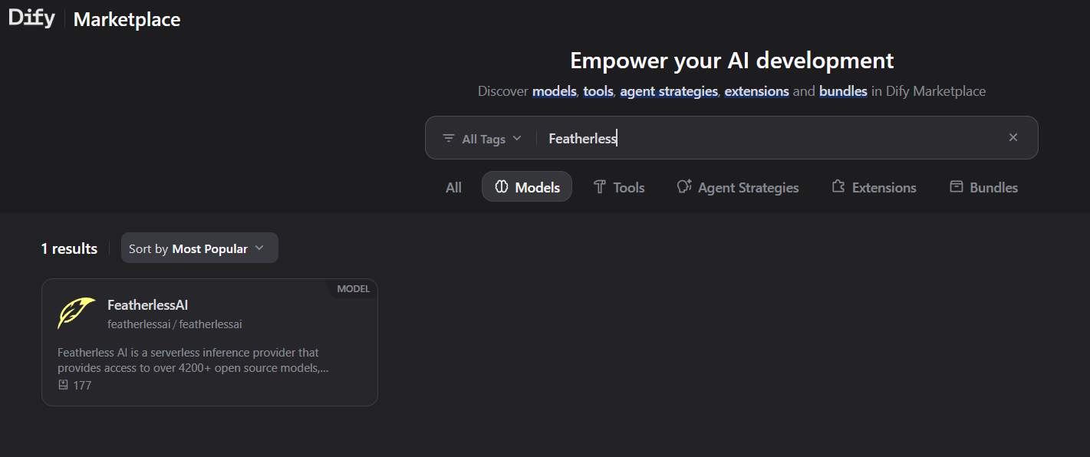Select the Models category tab
1090x457 pixels.
527,187
